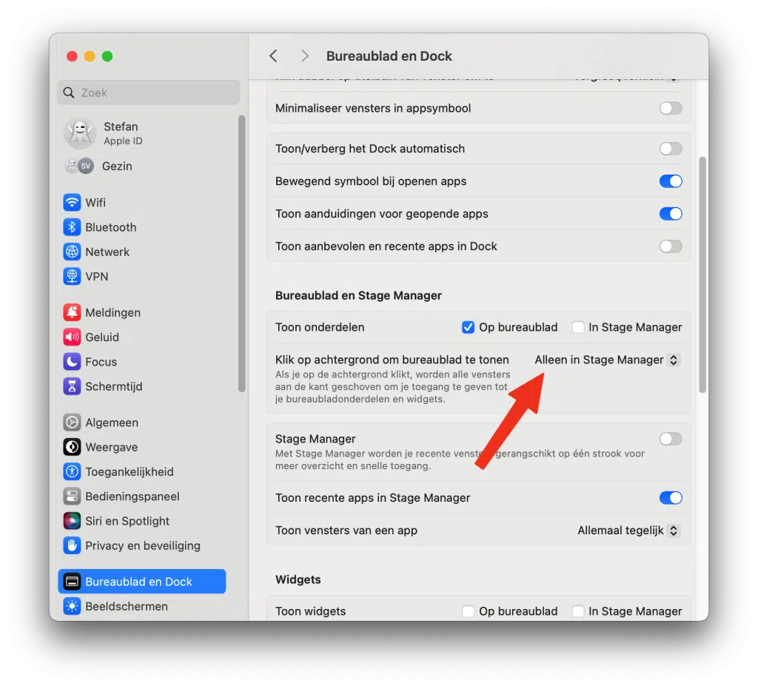Open the Beeldschermen sun icon
758x686 pixels.
click(72, 606)
